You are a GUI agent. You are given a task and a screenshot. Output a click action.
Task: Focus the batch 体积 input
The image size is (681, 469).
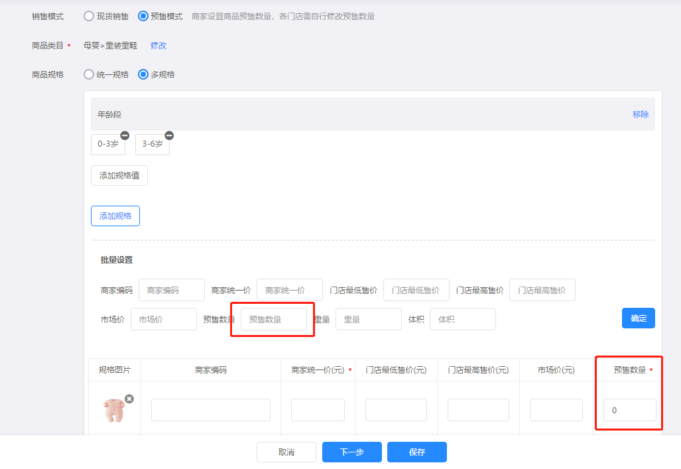(463, 319)
